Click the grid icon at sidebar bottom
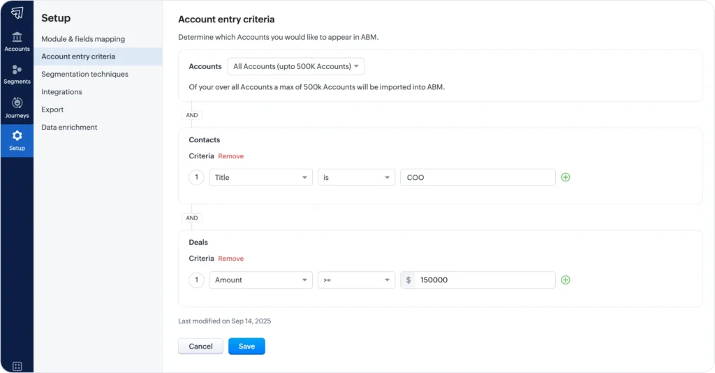This screenshot has height=373, width=715. 17,366
